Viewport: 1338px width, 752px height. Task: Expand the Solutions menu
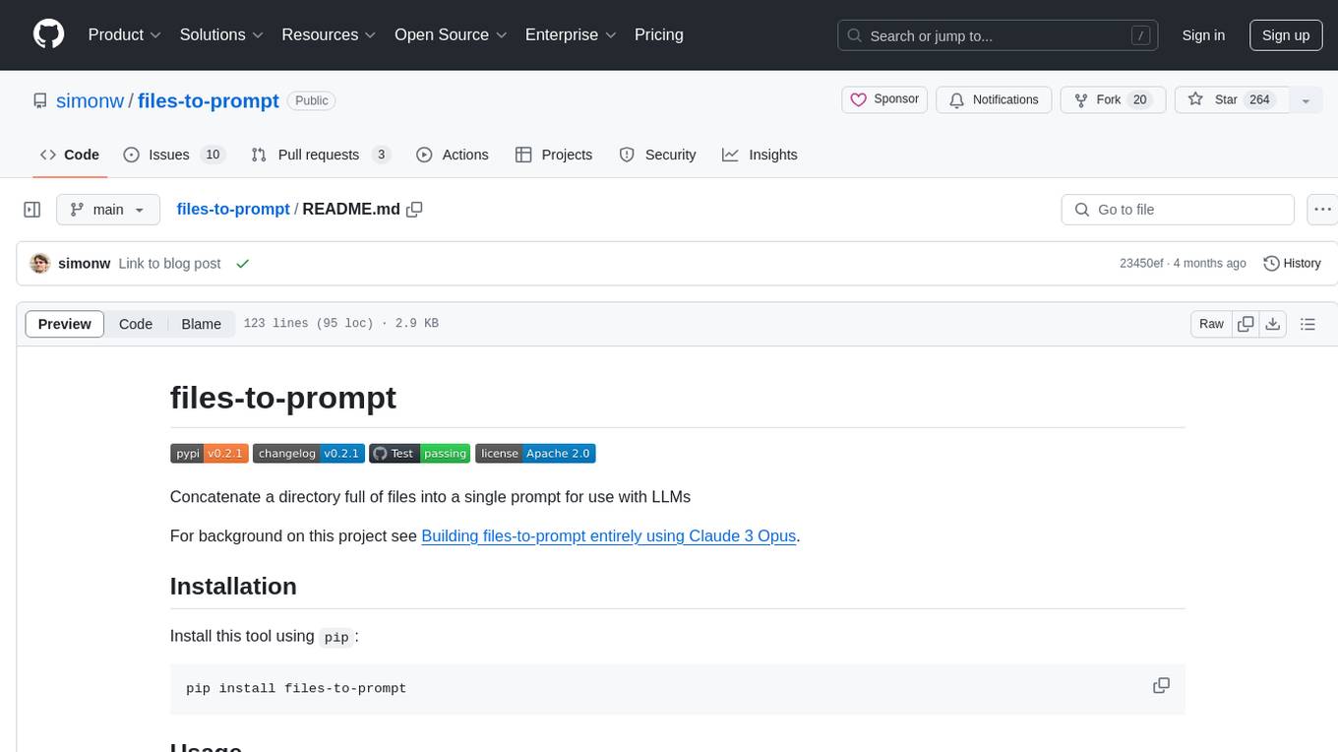[x=221, y=34]
